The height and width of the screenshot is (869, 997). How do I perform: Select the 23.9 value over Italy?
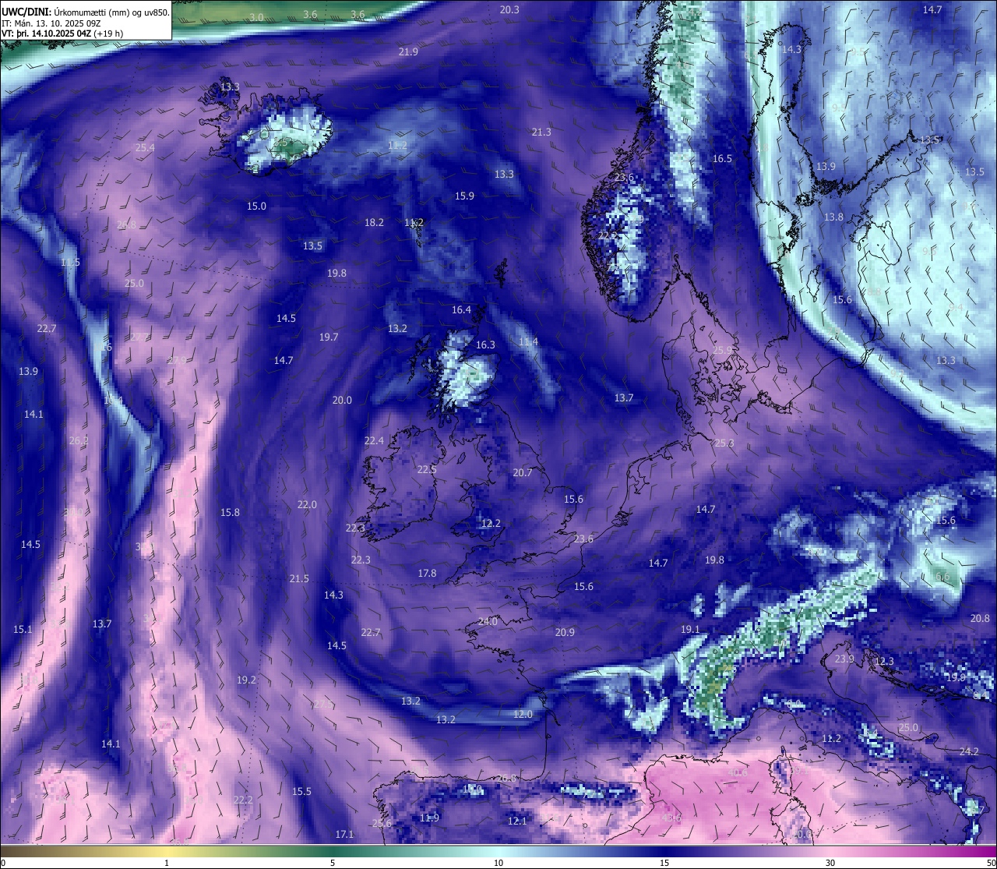pyautogui.click(x=844, y=659)
